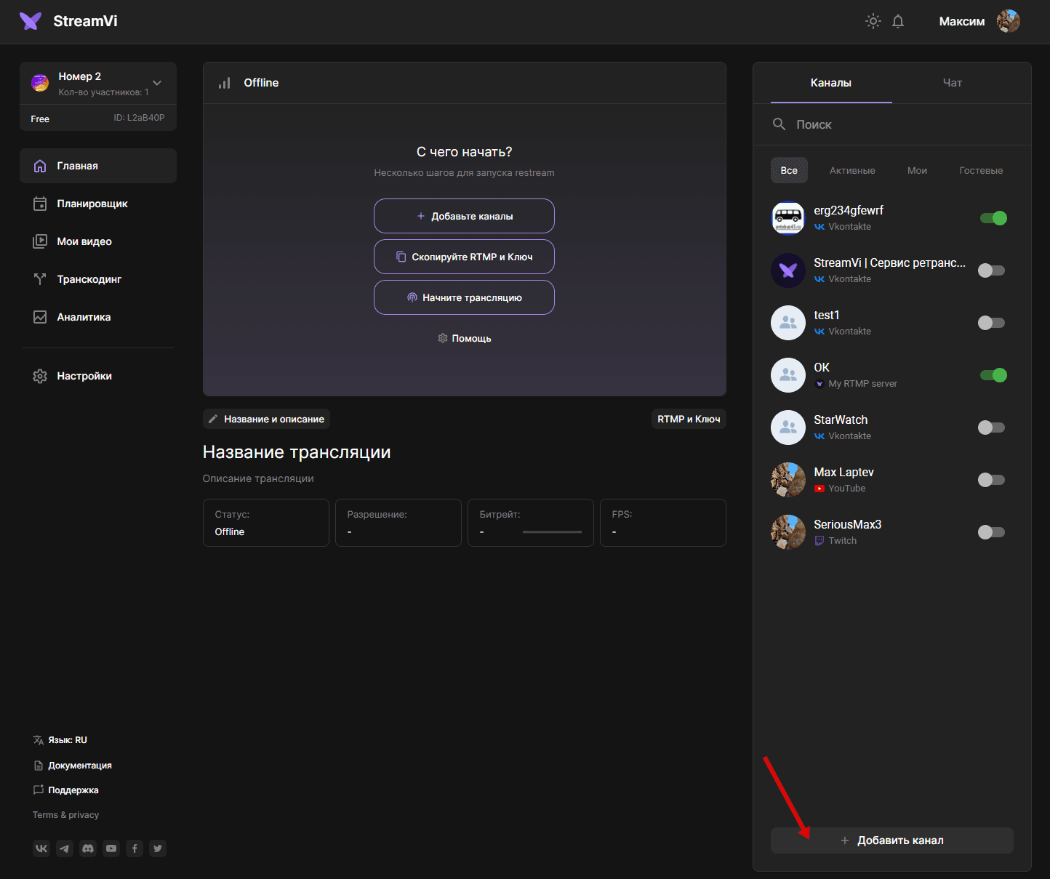Open Главная in the sidebar
The height and width of the screenshot is (879, 1050).
(98, 166)
